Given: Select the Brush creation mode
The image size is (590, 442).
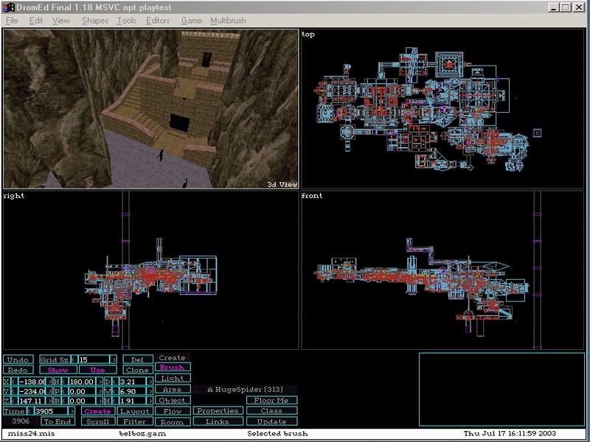Looking at the screenshot, I should (x=173, y=367).
